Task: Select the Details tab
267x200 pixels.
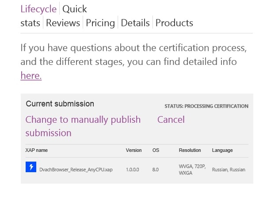Action: (135, 23)
